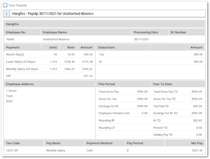Image resolution: width=210 pixels, height=159 pixels.
Task: Click the Net Pay value 3021.44
Action: [x=196, y=151]
